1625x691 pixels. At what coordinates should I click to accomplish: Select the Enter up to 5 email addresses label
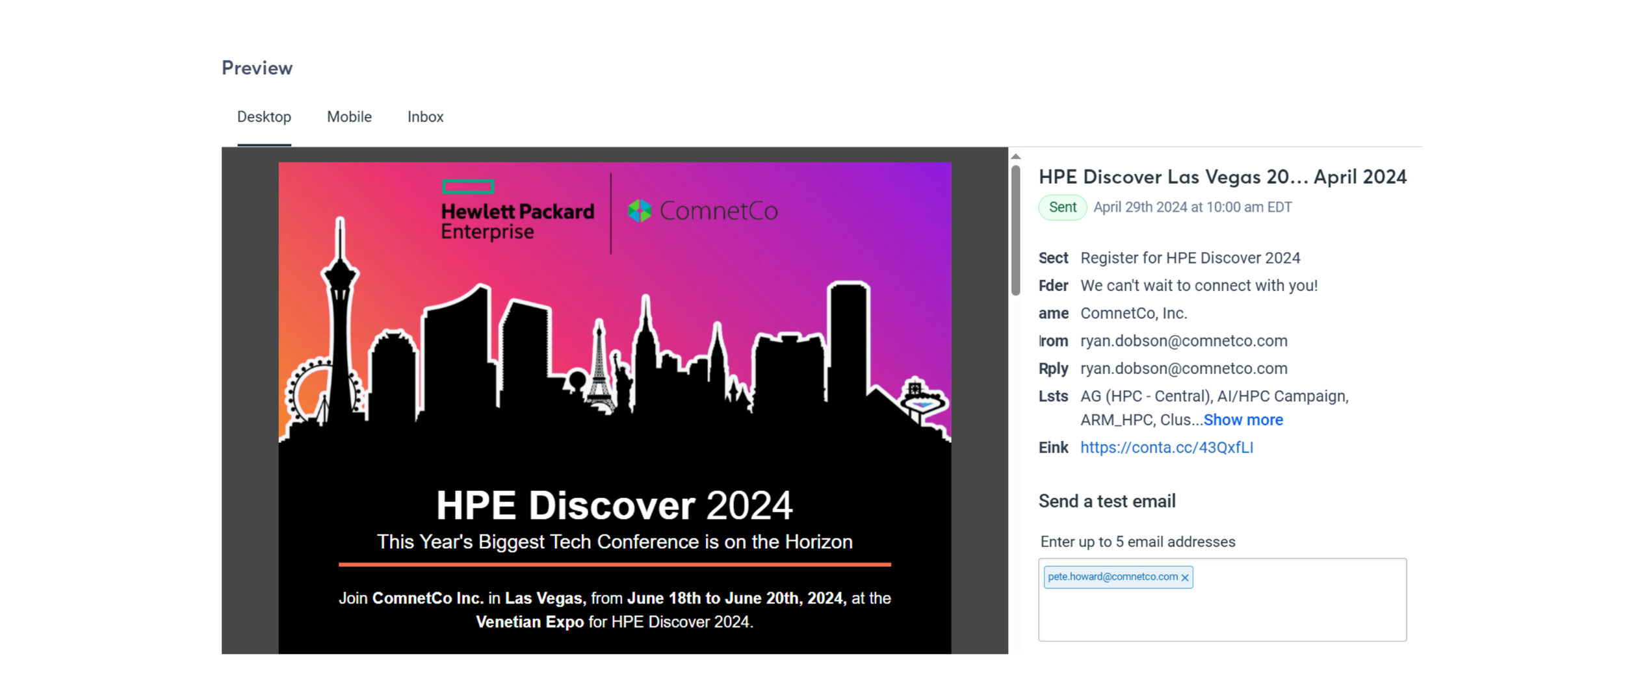(x=1137, y=542)
